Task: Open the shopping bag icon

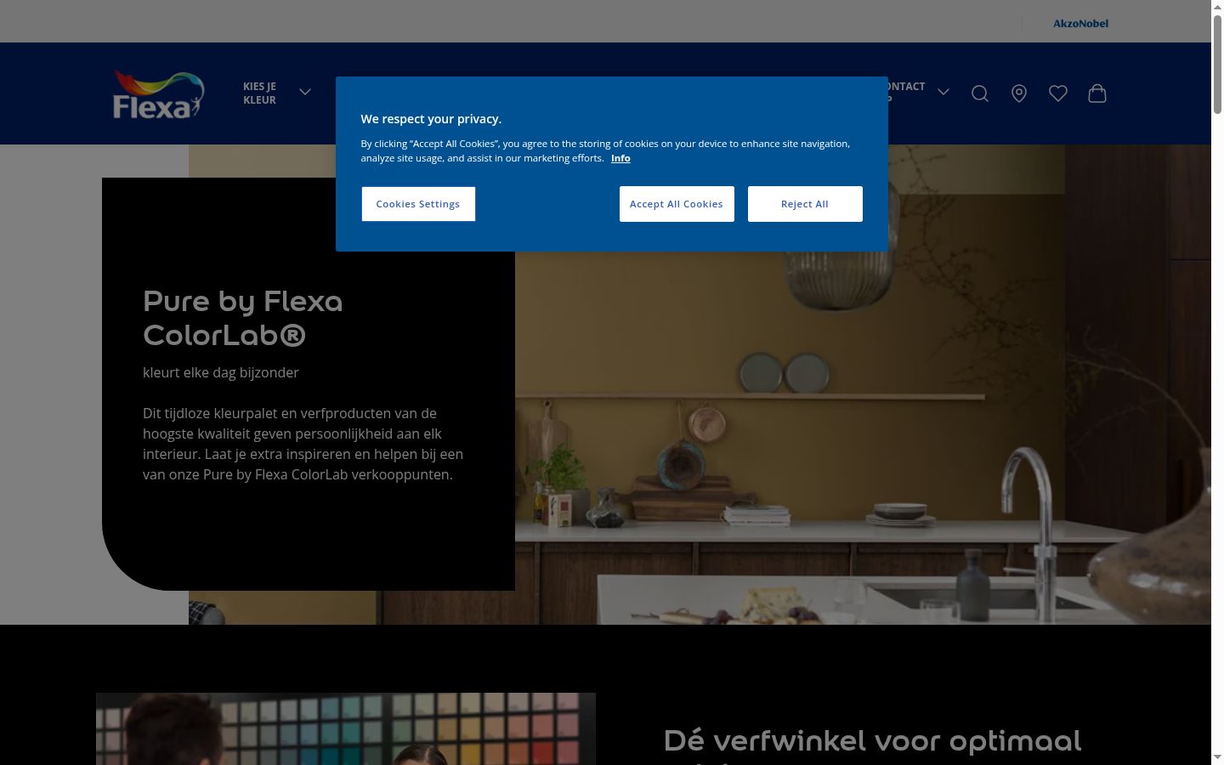Action: click(1097, 93)
